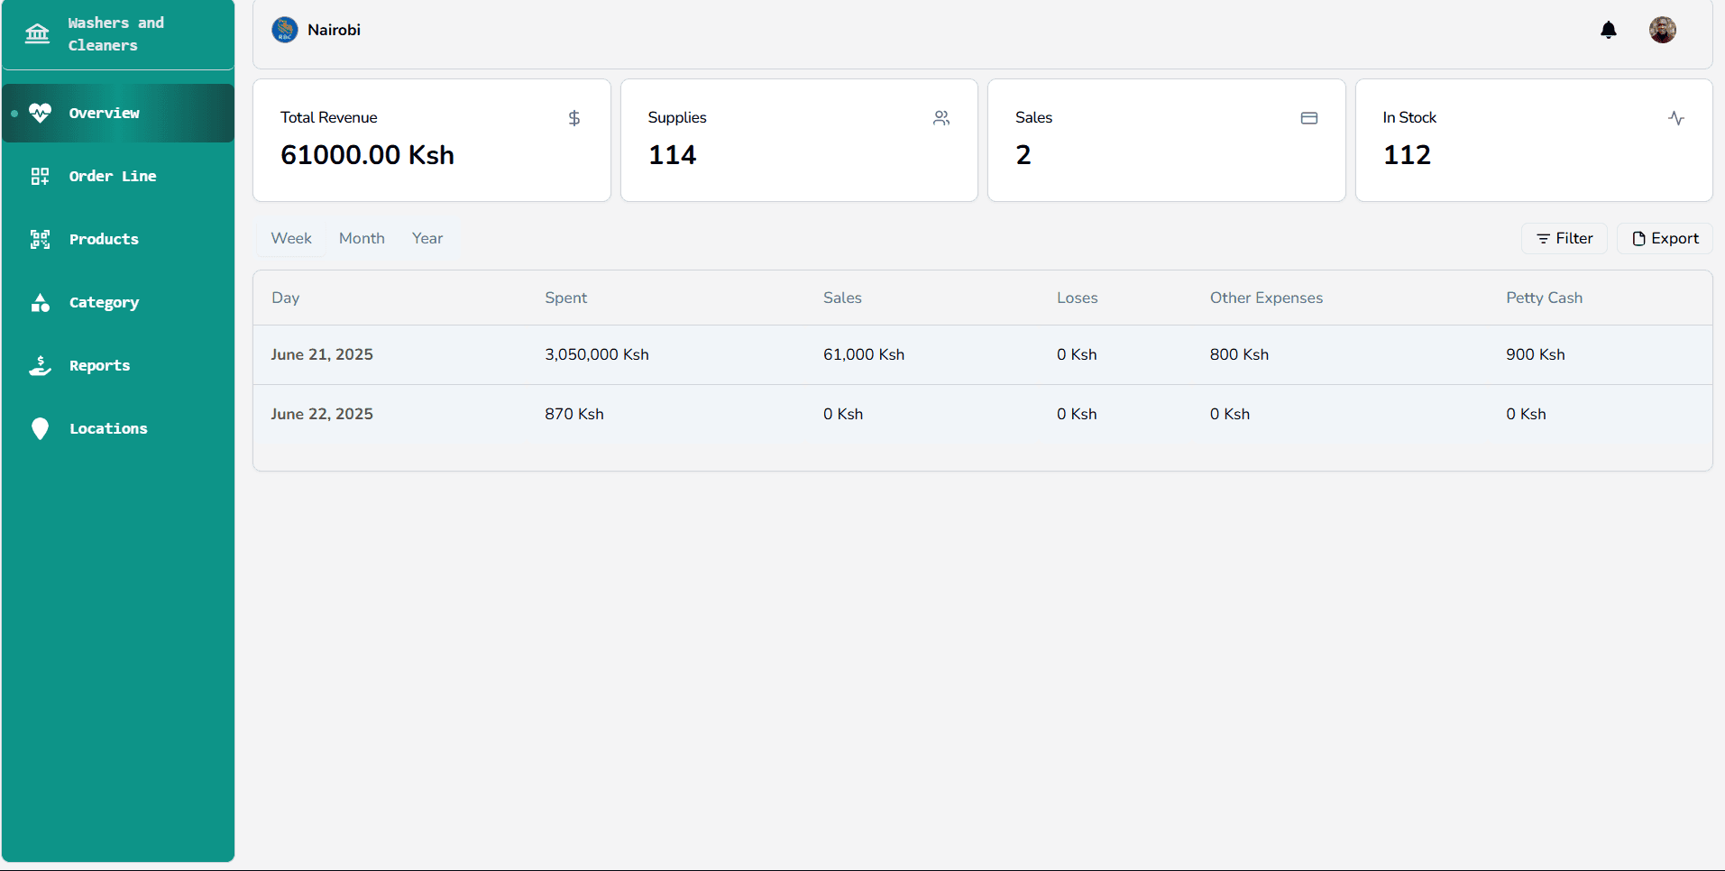The image size is (1725, 871).
Task: Click the Supplies count 114
Action: coord(672,154)
